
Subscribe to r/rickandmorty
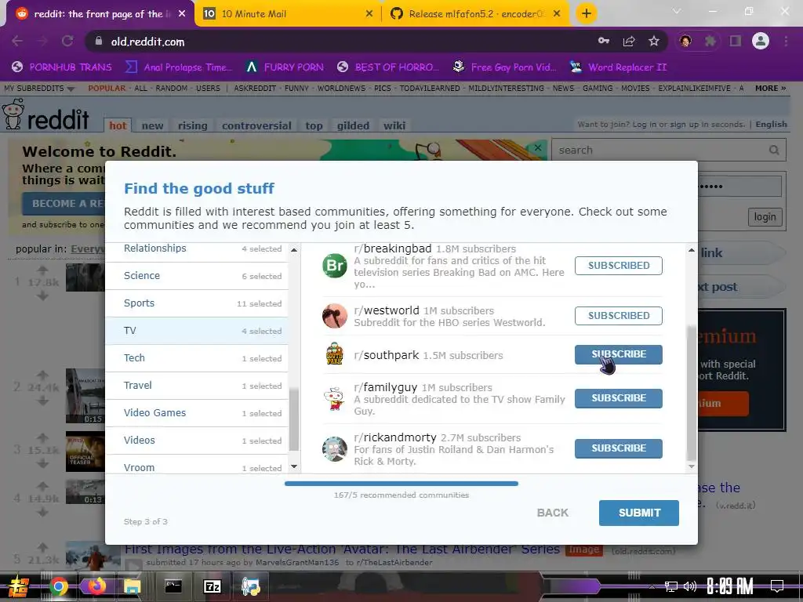coord(618,448)
